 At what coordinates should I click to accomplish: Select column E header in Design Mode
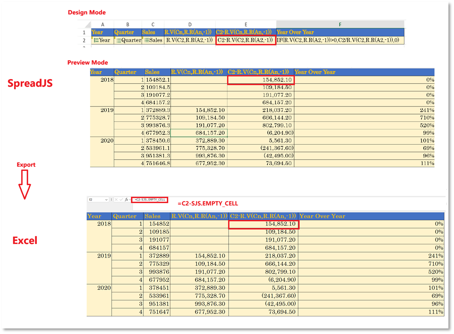246,24
